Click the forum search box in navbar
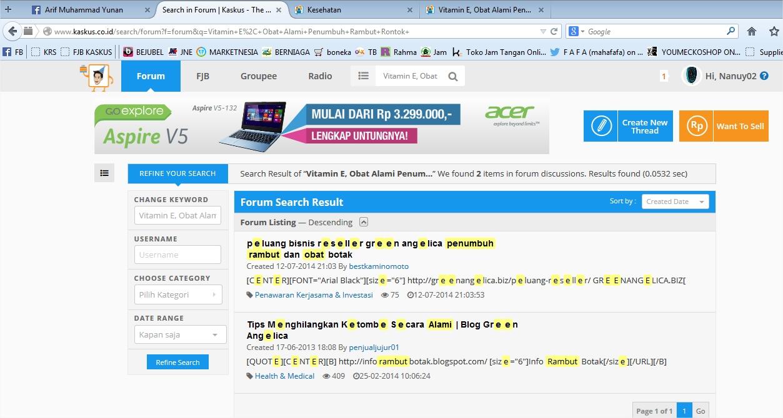Image resolution: width=783 pixels, height=418 pixels. pyautogui.click(x=410, y=76)
